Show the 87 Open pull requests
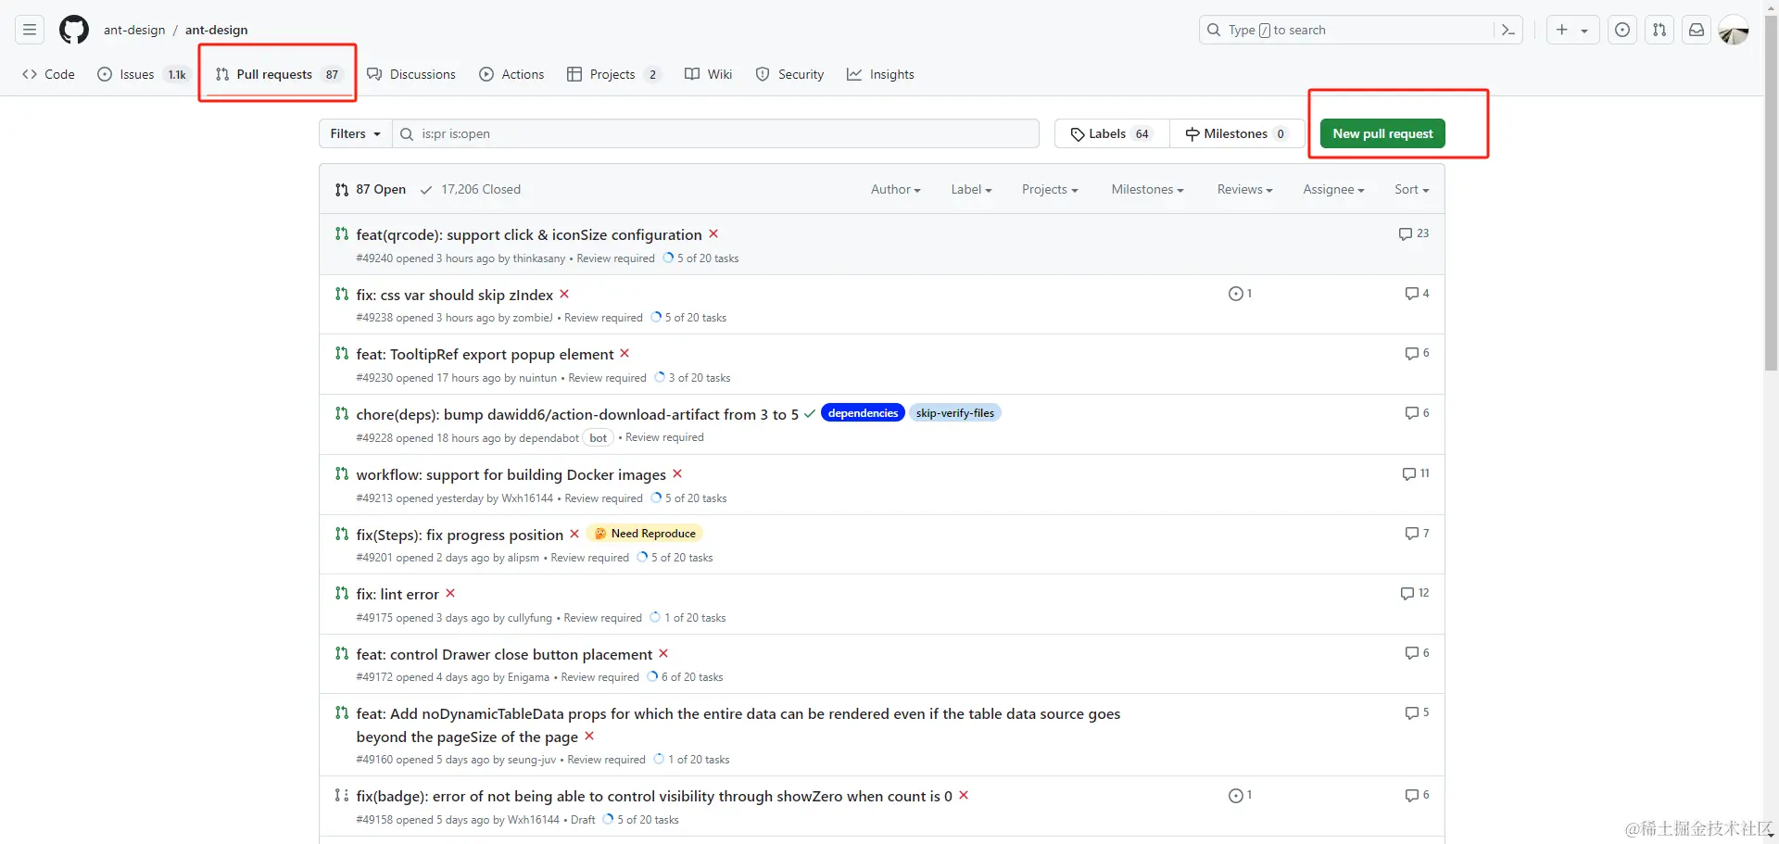Image resolution: width=1779 pixels, height=844 pixels. click(371, 189)
